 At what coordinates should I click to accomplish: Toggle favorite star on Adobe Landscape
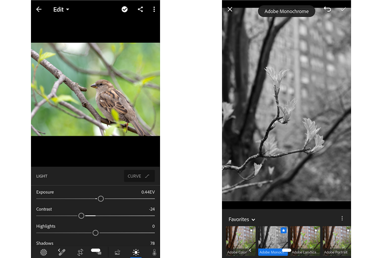[316, 230]
